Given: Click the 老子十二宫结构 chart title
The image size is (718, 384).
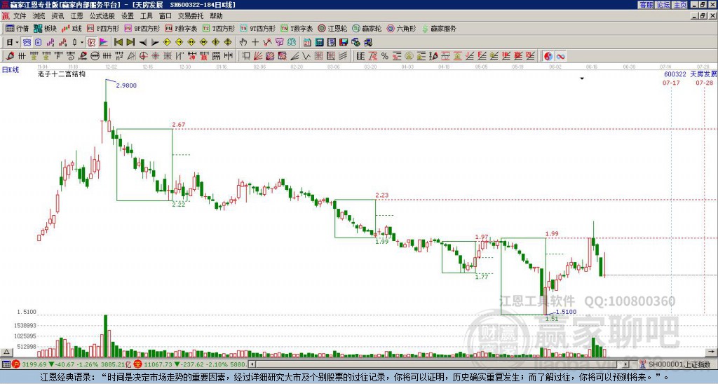Looking at the screenshot, I should pyautogui.click(x=62, y=74).
